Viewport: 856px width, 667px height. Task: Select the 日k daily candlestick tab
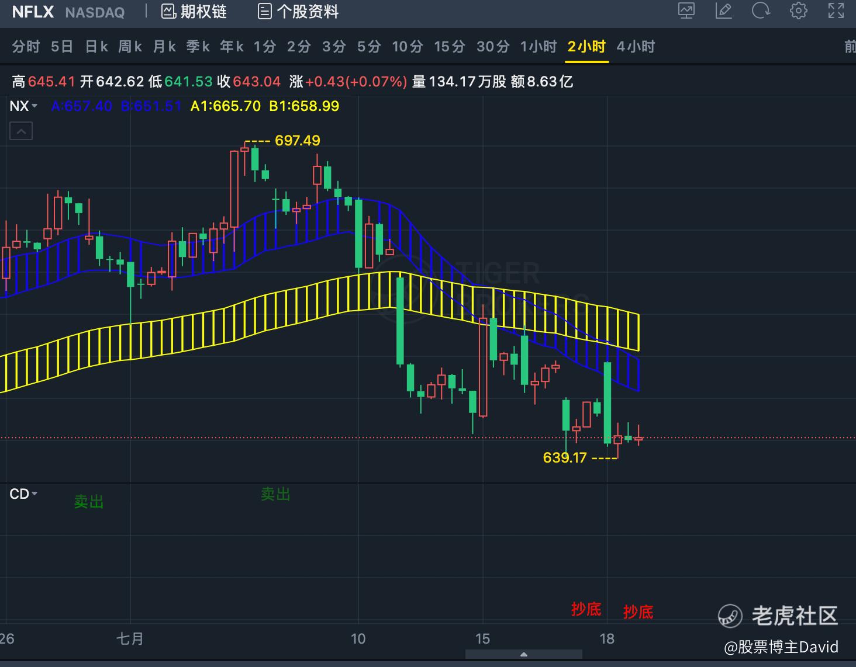(x=96, y=47)
